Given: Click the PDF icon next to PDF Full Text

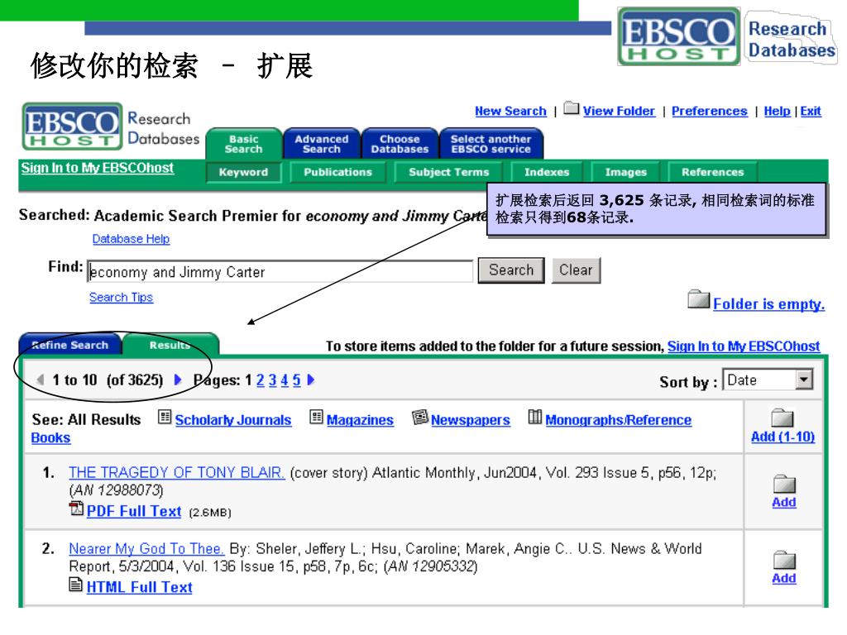Looking at the screenshot, I should [76, 508].
